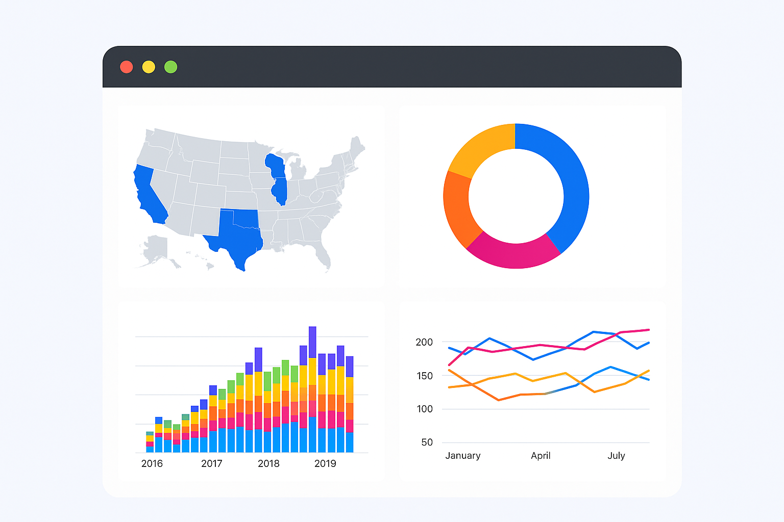Select Wisconsin on the map
Viewport: 784px width, 522px height.
275,165
